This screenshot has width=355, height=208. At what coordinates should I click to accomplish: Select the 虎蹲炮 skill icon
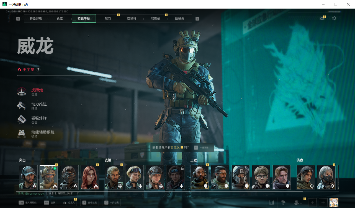[x=22, y=92]
